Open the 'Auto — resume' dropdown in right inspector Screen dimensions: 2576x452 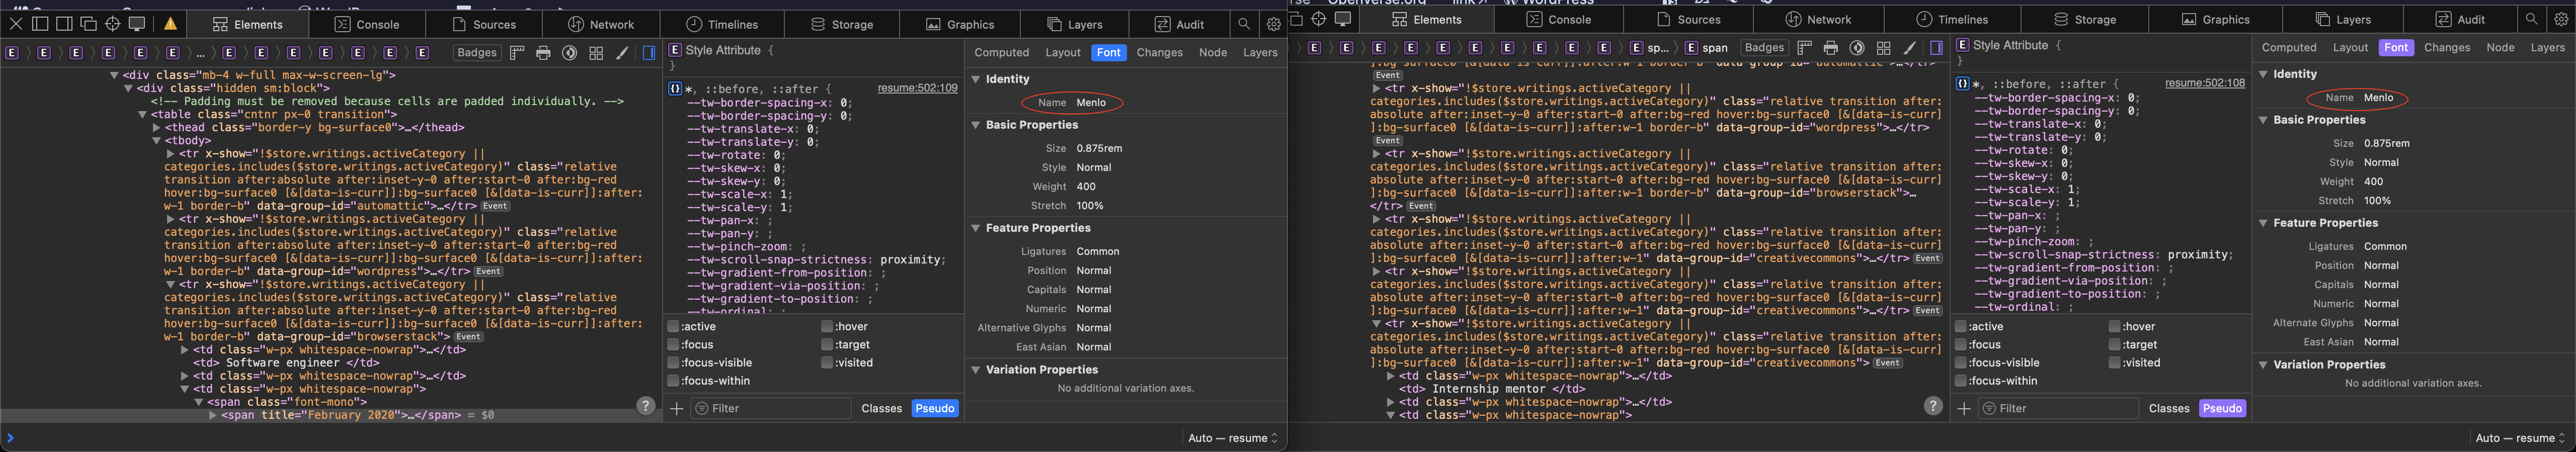point(2520,438)
